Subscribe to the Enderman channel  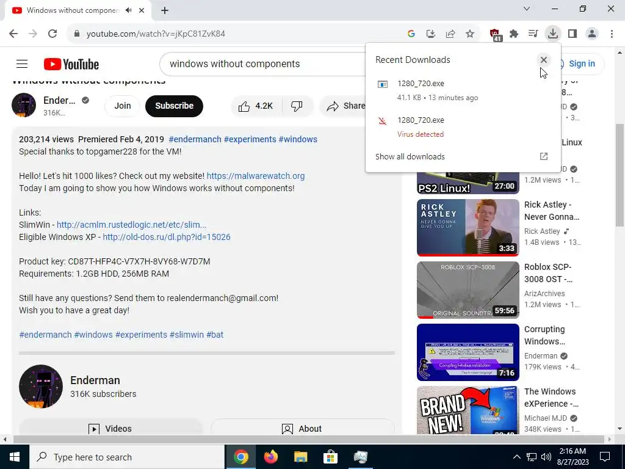pos(174,106)
